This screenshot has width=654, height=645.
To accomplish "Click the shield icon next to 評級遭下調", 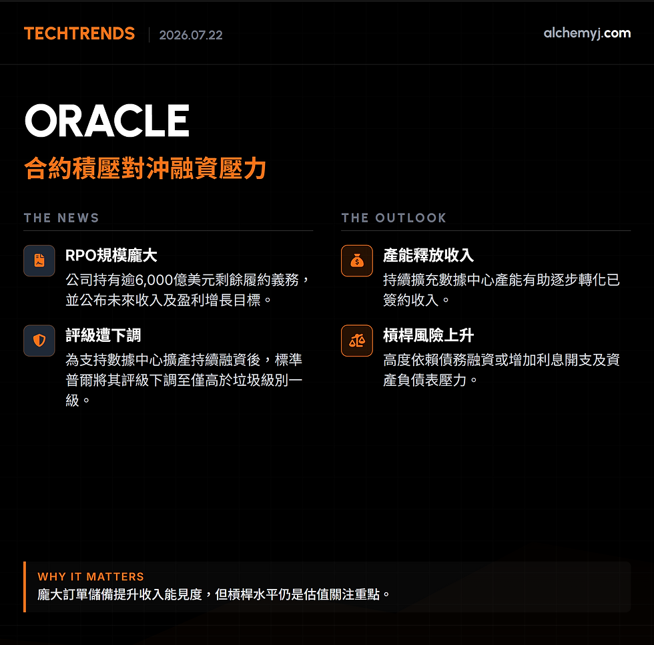I will pyautogui.click(x=39, y=341).
